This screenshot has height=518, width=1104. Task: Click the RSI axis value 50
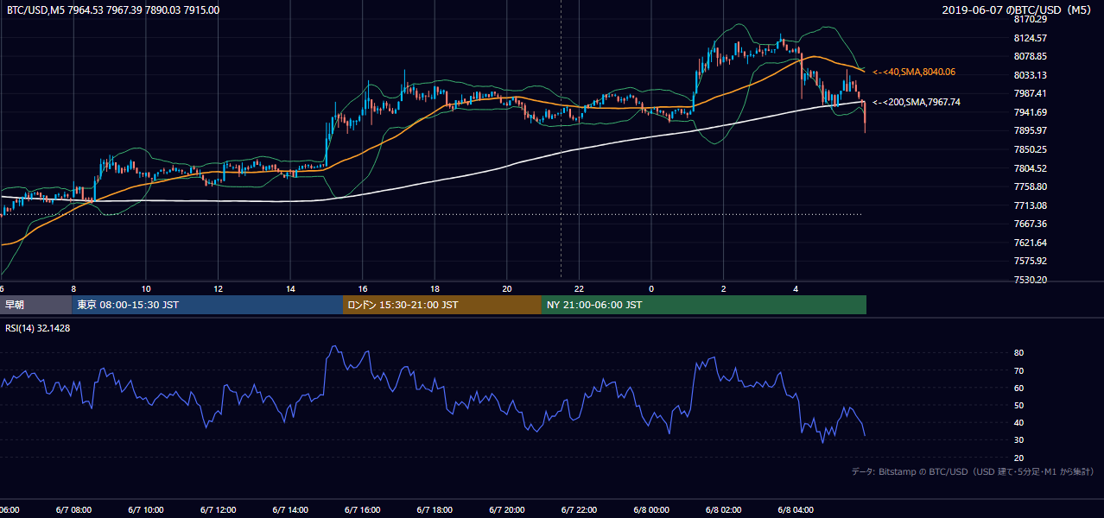tap(1018, 405)
